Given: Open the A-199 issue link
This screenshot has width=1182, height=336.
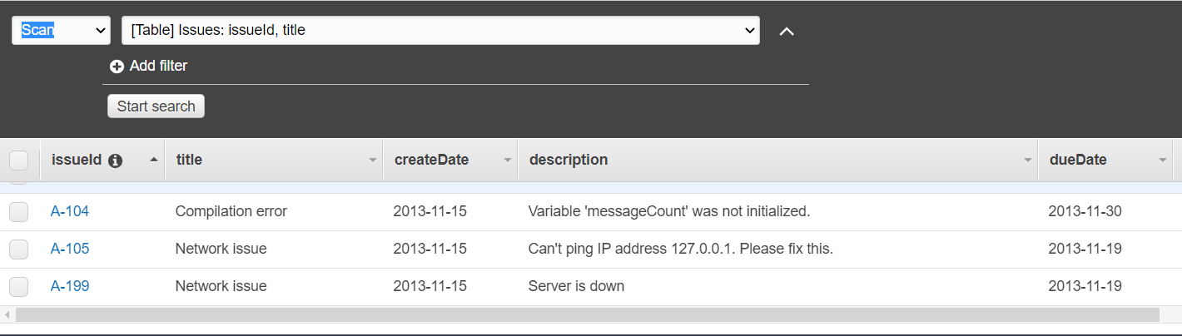Looking at the screenshot, I should (70, 286).
